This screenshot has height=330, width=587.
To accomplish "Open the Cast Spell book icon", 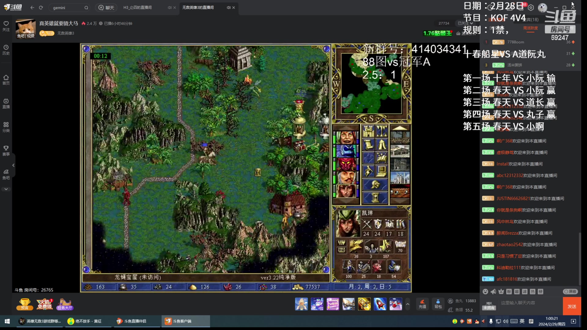I will click(382, 158).
